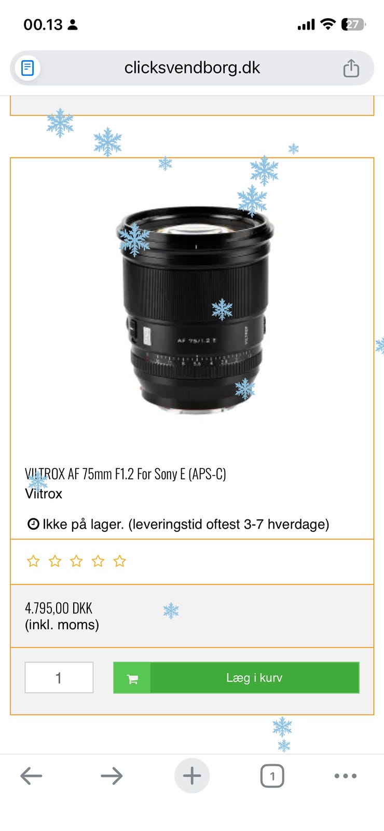Go back with the left arrow
The height and width of the screenshot is (831, 384).
coord(31,776)
